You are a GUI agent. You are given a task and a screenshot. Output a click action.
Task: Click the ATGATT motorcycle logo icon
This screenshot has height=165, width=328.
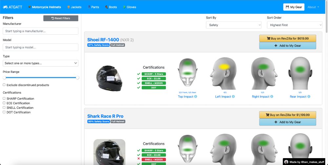click(x=5, y=7)
